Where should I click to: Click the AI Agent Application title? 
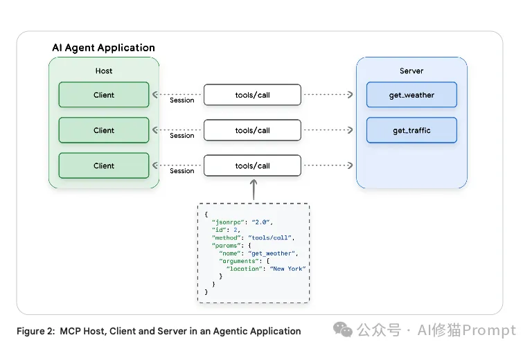[x=104, y=48]
